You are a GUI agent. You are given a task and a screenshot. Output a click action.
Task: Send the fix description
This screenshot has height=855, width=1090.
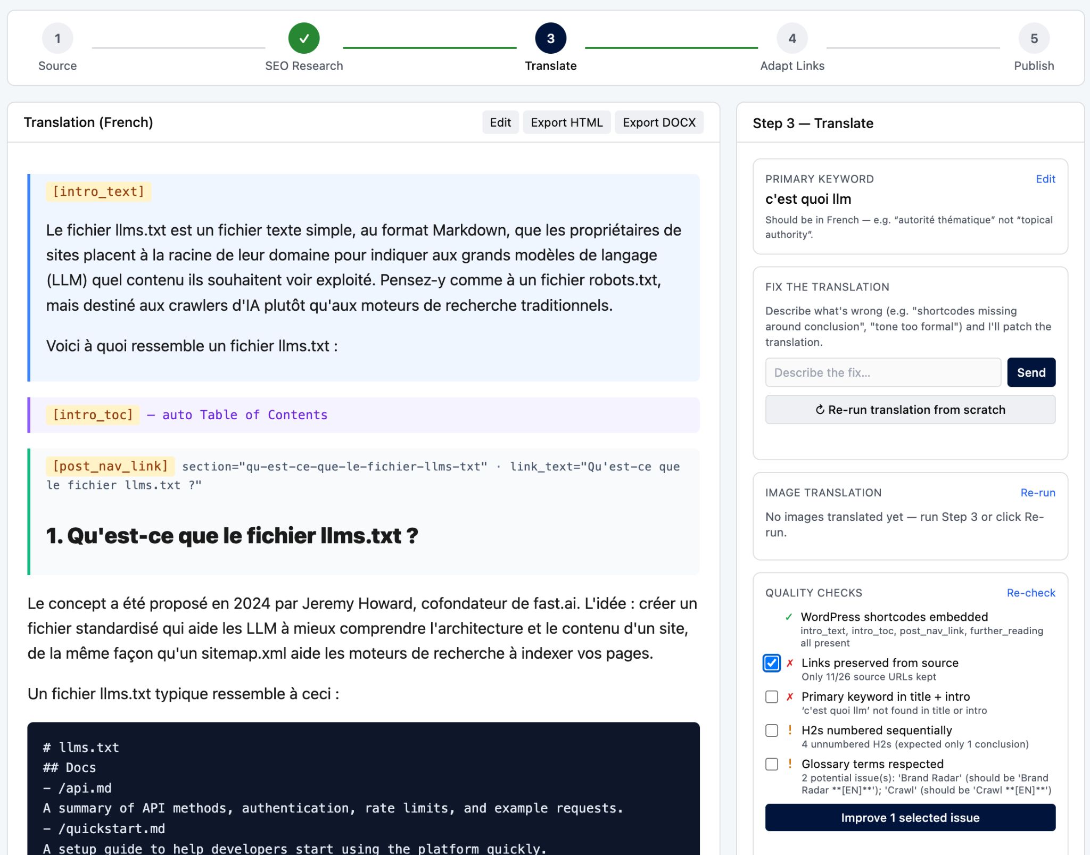click(1031, 372)
